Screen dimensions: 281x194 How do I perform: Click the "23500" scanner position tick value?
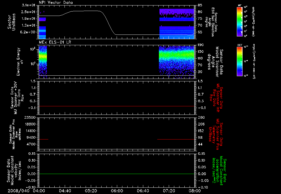pyautogui.click(x=30, y=117)
